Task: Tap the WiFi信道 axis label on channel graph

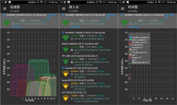Action: [29, 101]
